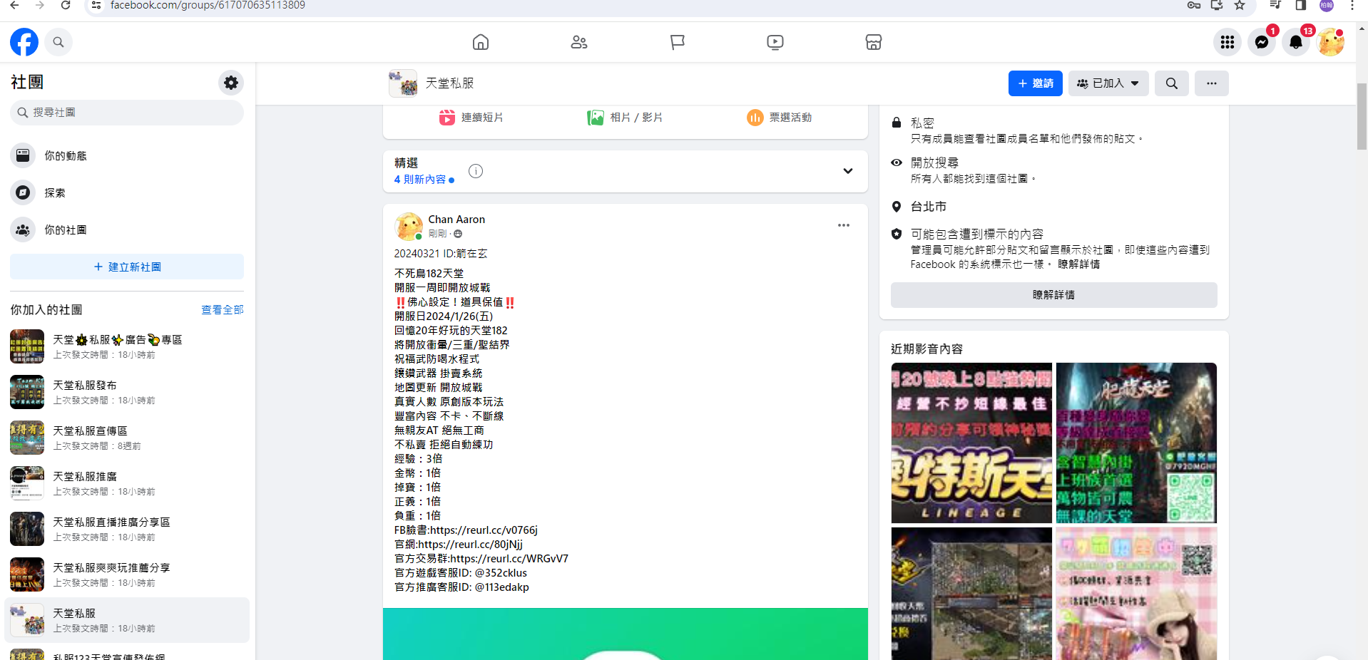Click the inline 瞭解詳情 text link
1368x660 pixels.
coord(1078,264)
